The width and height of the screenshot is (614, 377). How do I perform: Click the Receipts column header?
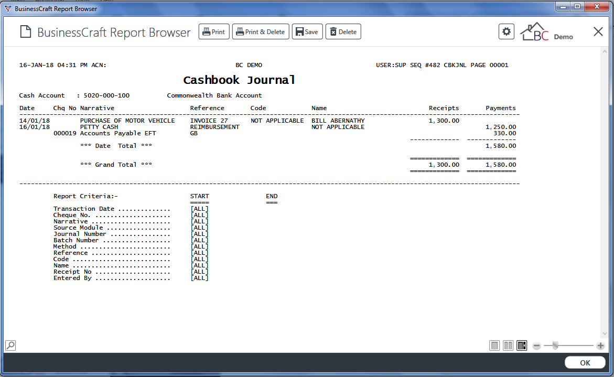click(444, 108)
